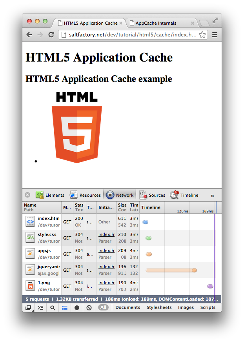
Task: Select the jquery.min script icon
Action: pos(30,270)
